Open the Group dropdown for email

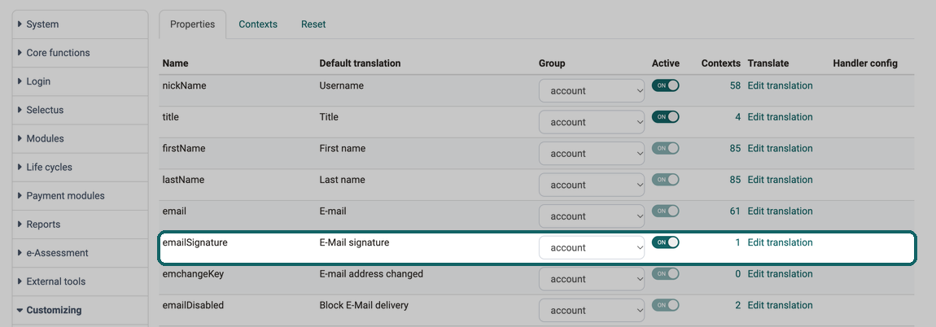click(592, 216)
